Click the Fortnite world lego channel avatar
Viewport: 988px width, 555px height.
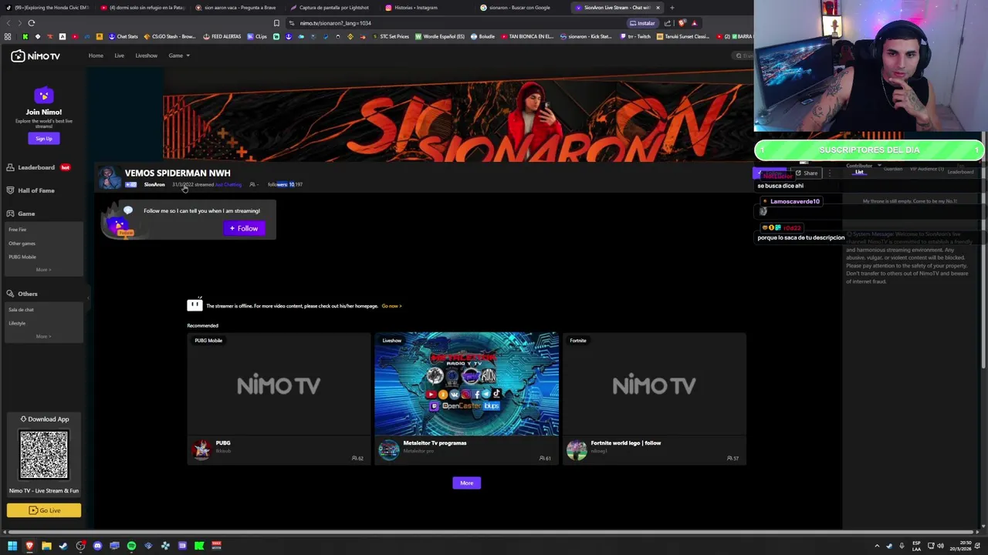tap(576, 450)
